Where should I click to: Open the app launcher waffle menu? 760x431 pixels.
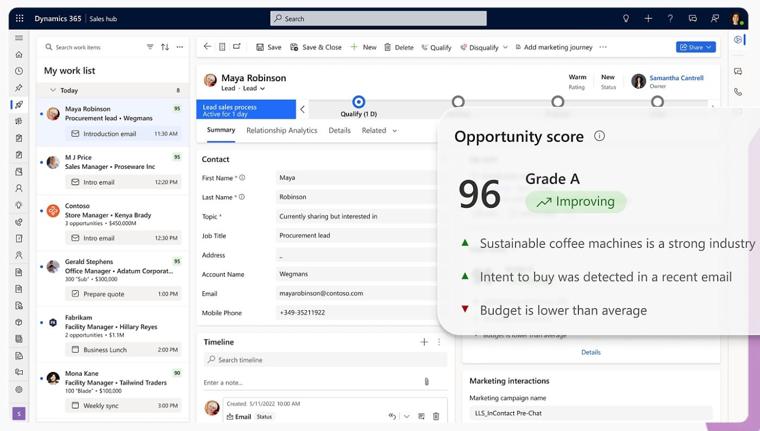pyautogui.click(x=20, y=18)
